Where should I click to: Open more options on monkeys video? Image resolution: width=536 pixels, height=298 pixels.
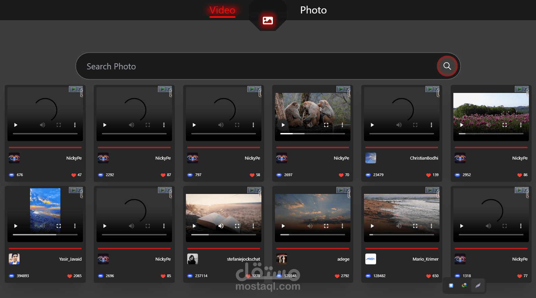tap(342, 125)
